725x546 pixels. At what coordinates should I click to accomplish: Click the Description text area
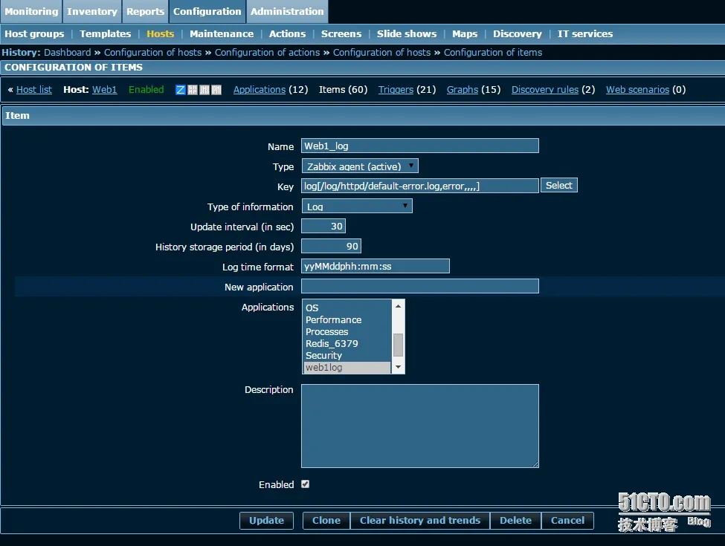(x=420, y=426)
